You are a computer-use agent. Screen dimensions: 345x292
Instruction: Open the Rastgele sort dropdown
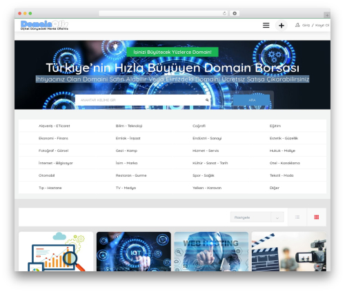(x=257, y=217)
